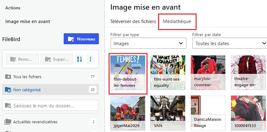Screen dimensions: 267x132
Task: Select Non catégorisé folder
Action: click(x=50, y=90)
